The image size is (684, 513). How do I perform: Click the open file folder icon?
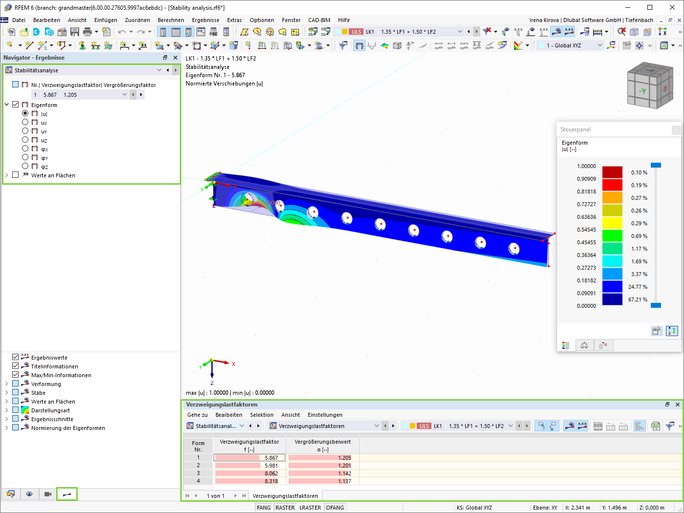click(24, 32)
